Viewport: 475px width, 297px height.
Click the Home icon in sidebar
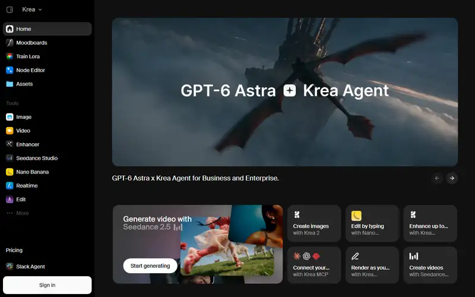coord(9,29)
